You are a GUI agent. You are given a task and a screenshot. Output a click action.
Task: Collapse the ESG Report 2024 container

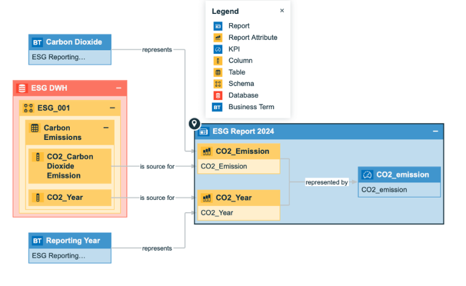[436, 131]
